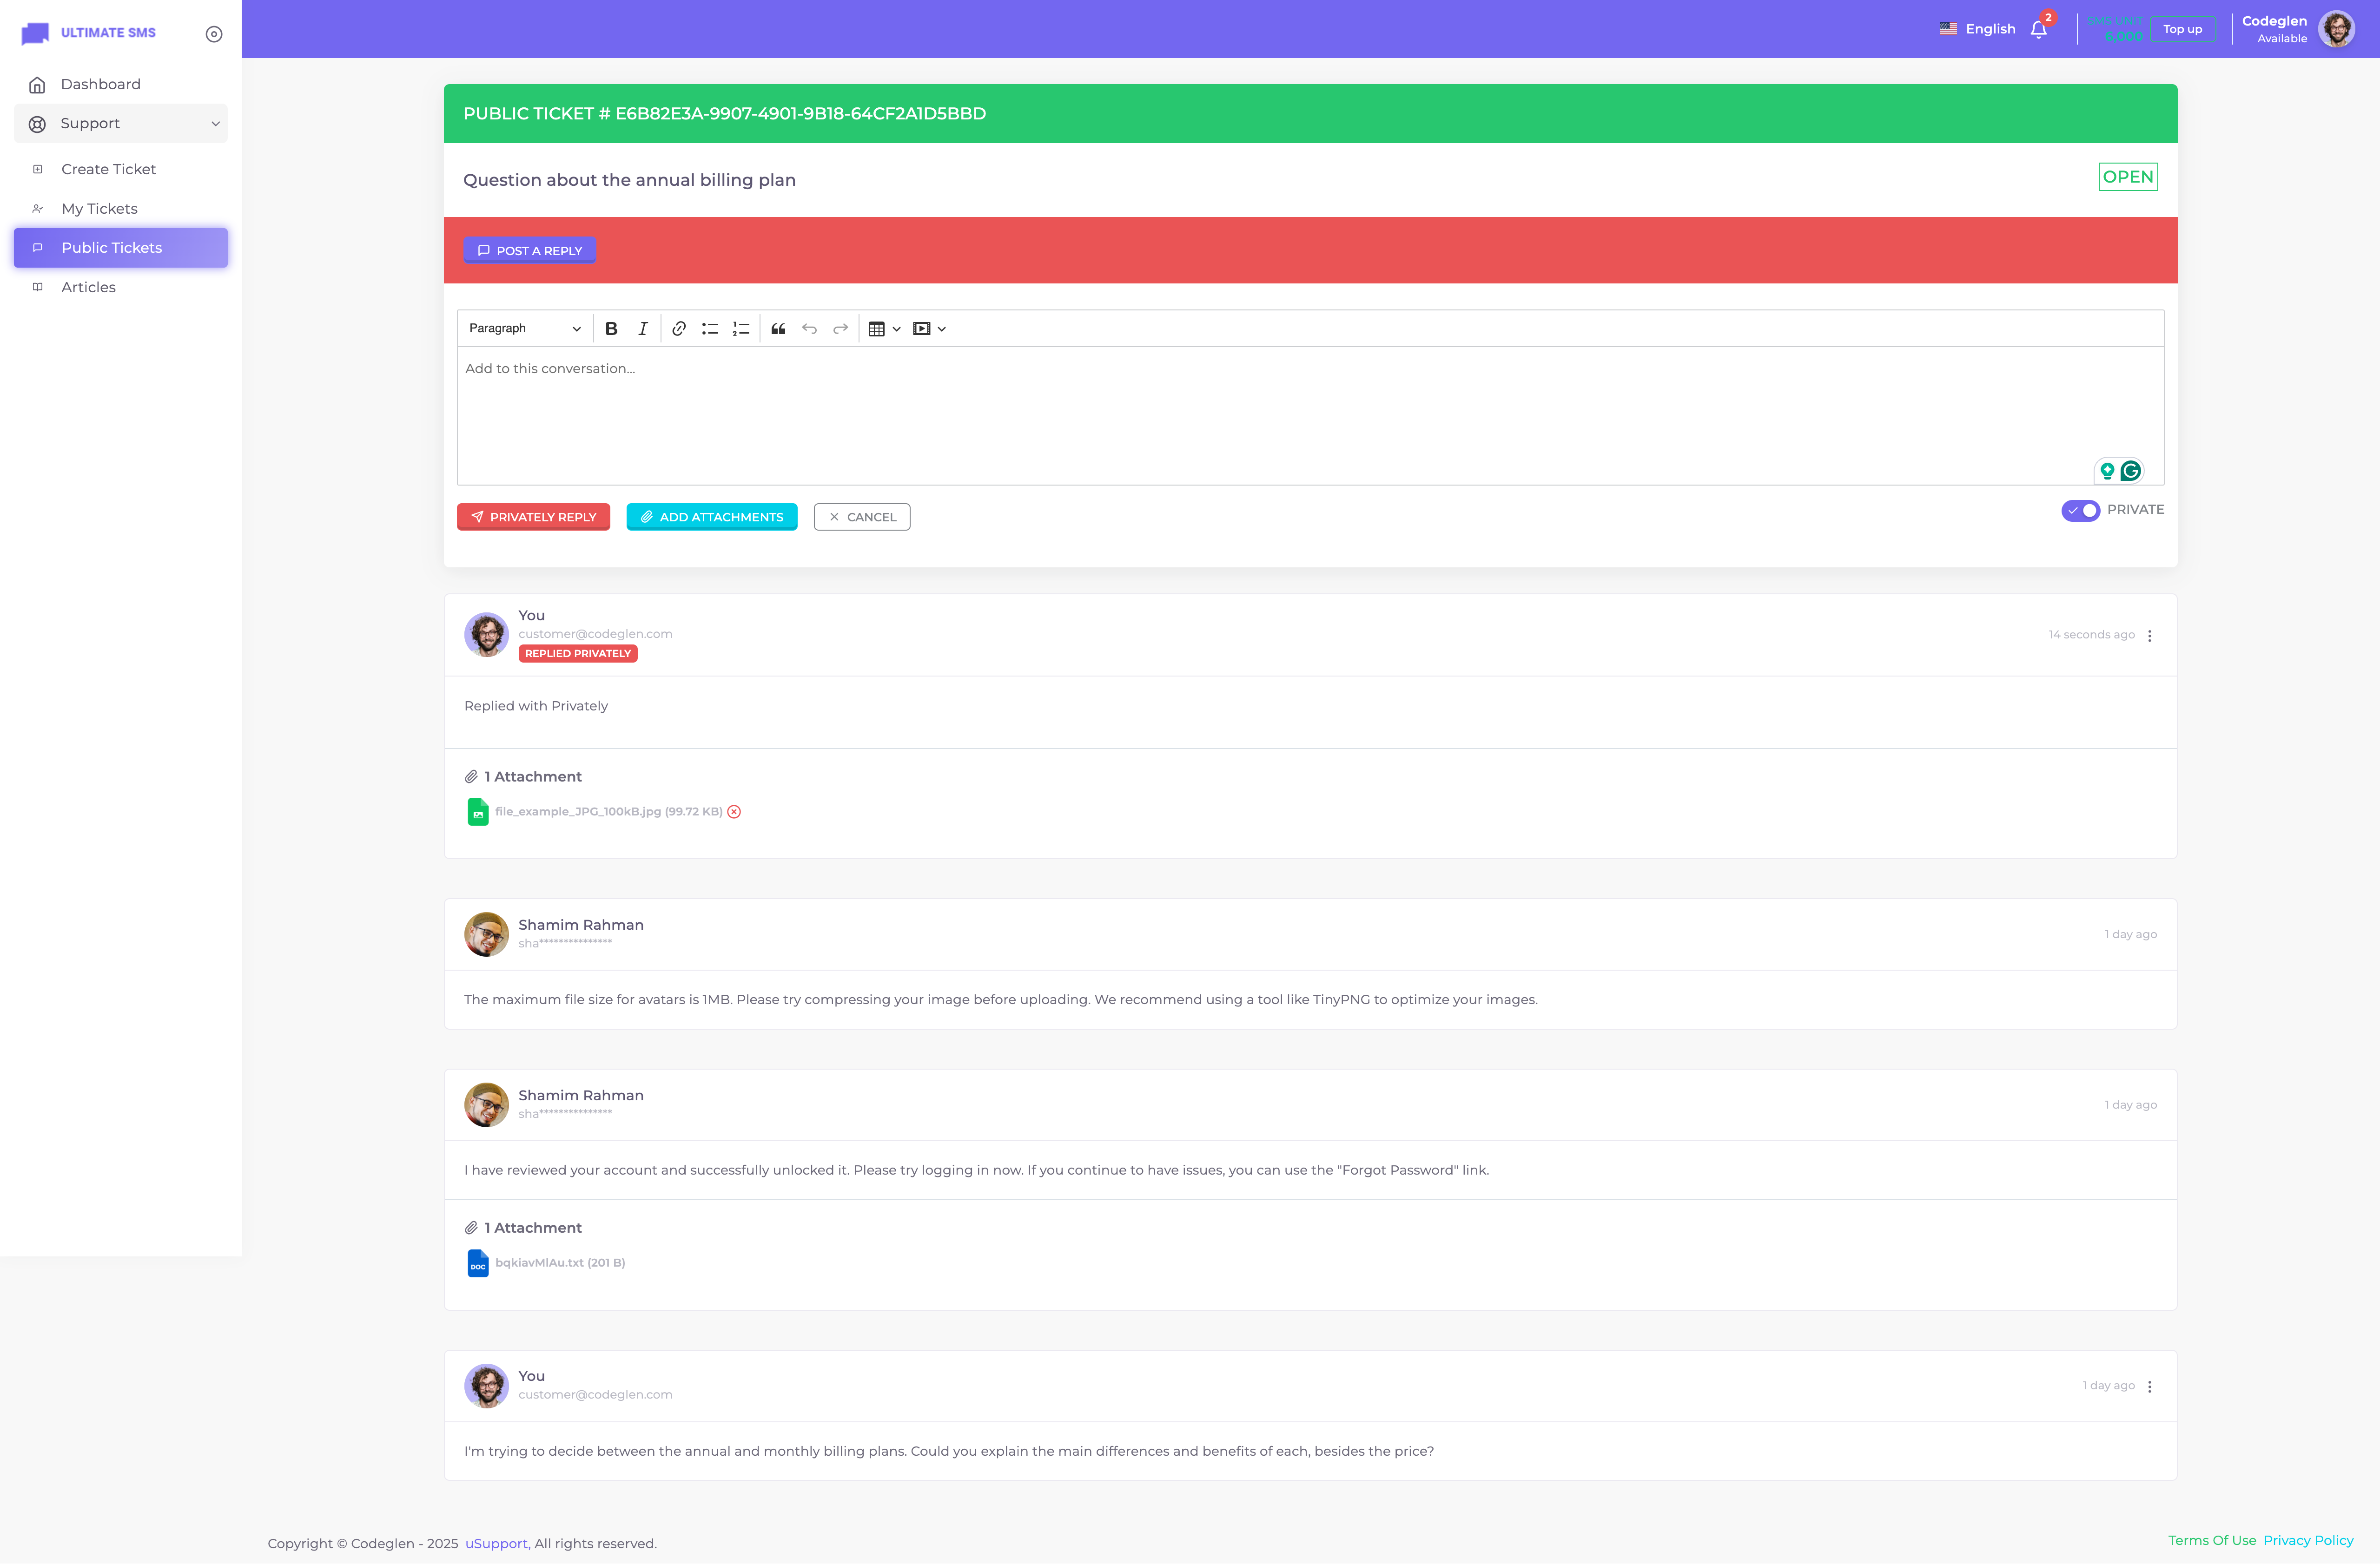Toggle the sidebar collapse circle icon
The width and height of the screenshot is (2380, 1564).
point(214,34)
